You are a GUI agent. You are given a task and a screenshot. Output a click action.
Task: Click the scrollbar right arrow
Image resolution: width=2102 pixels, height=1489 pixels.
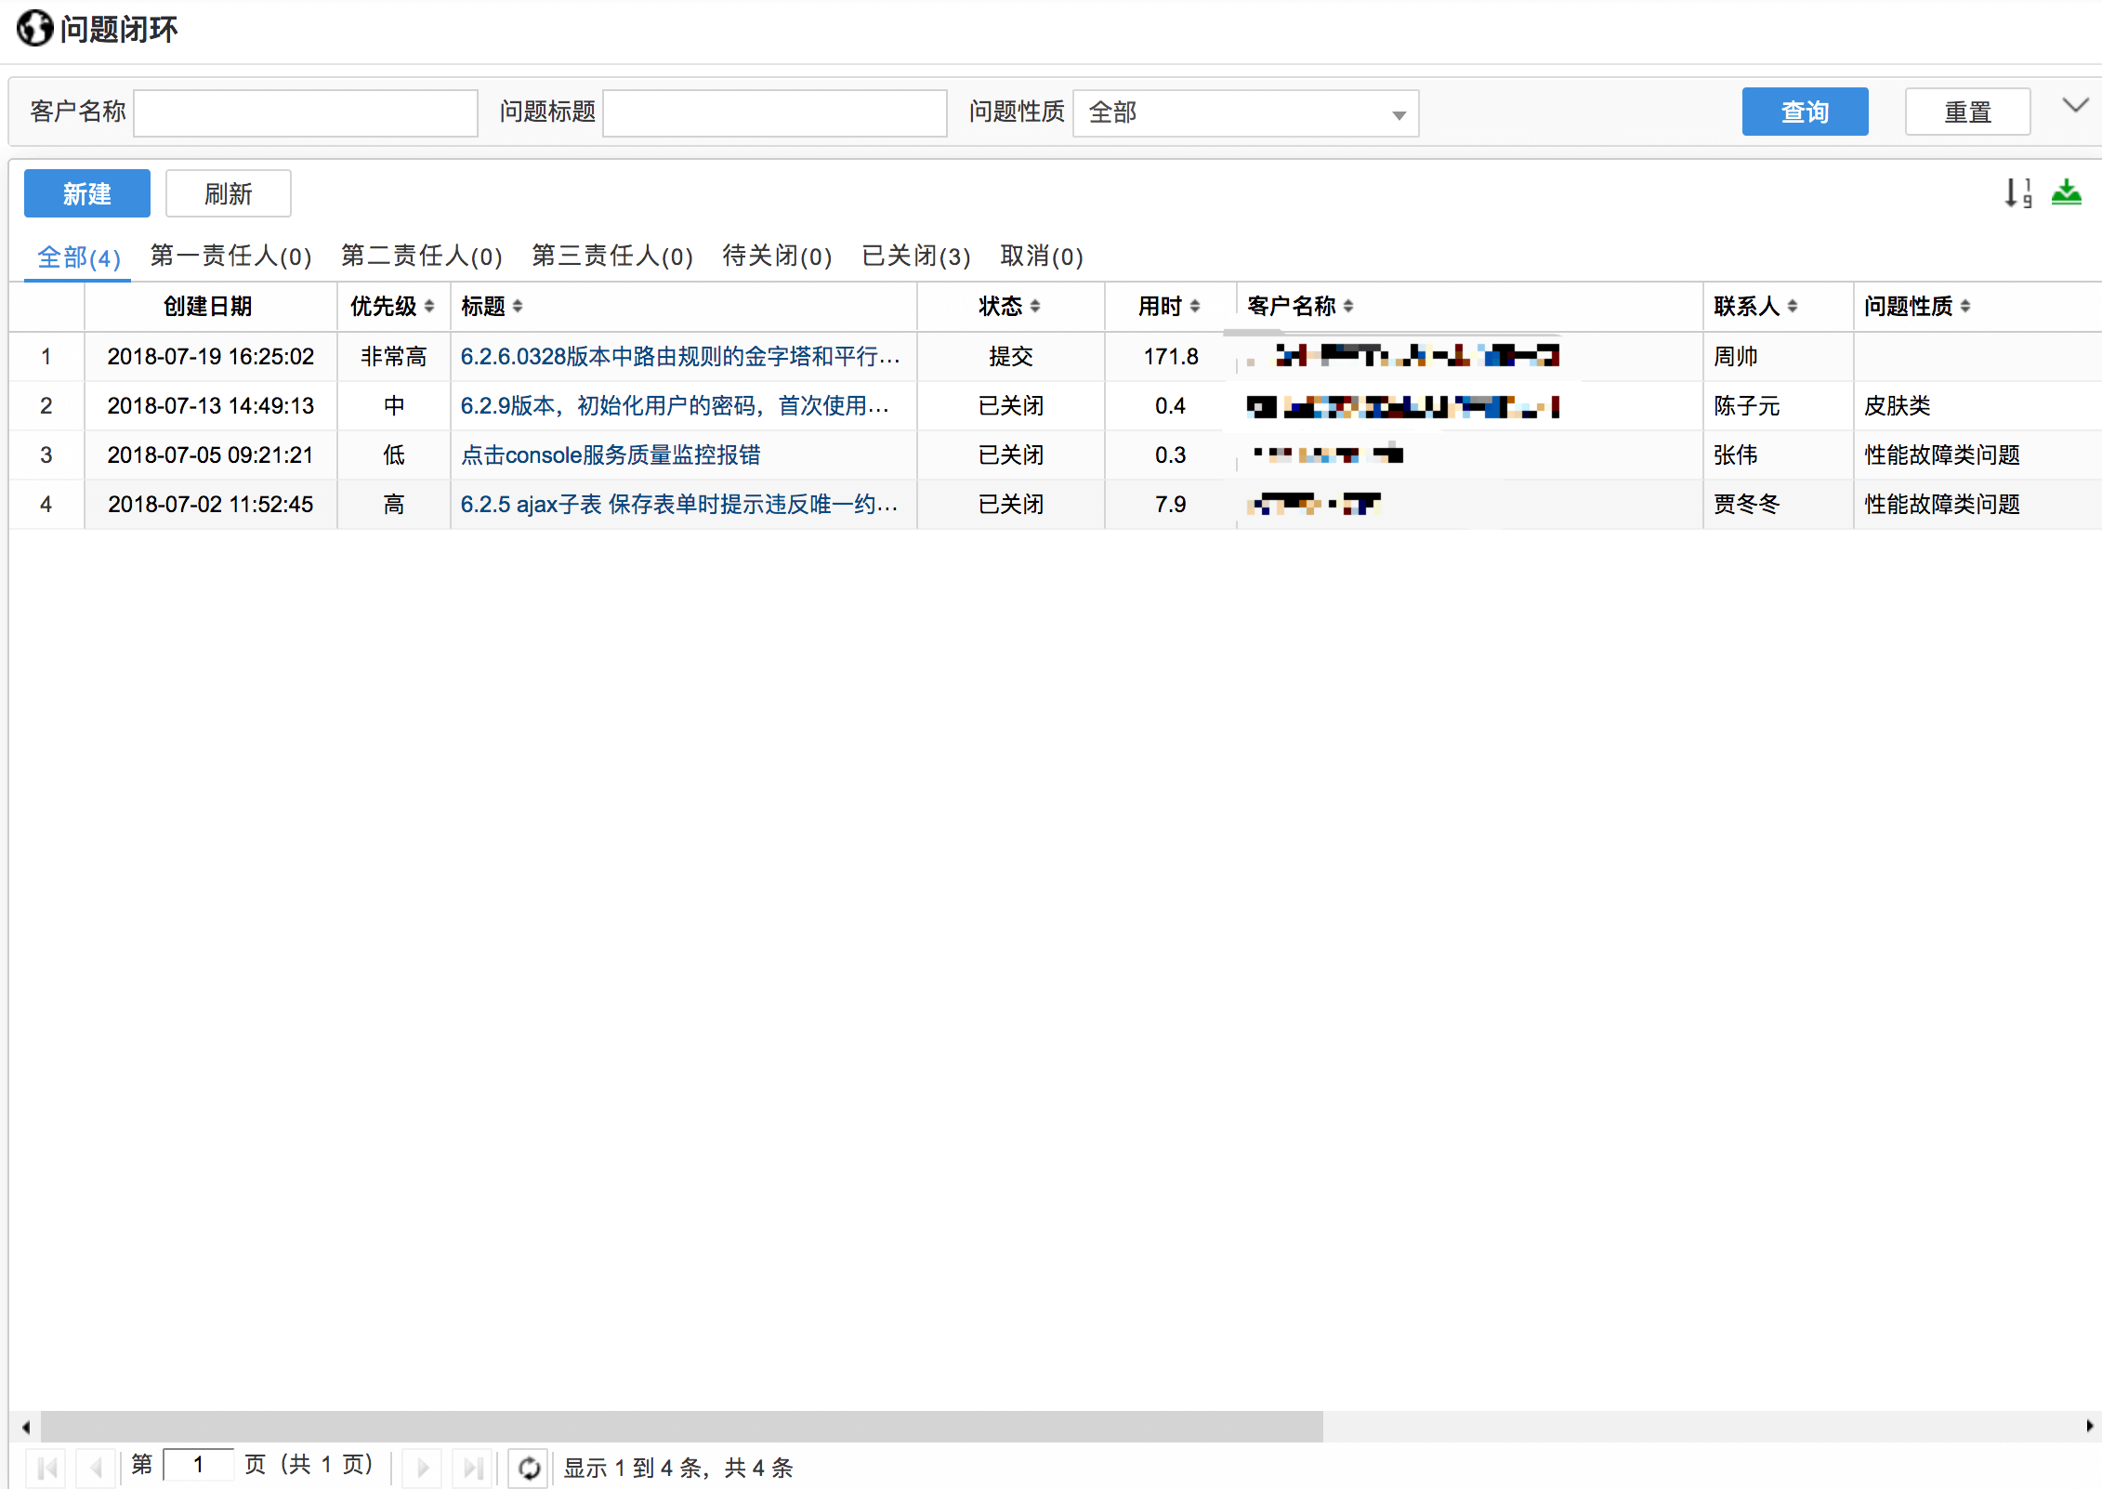tap(2089, 1426)
